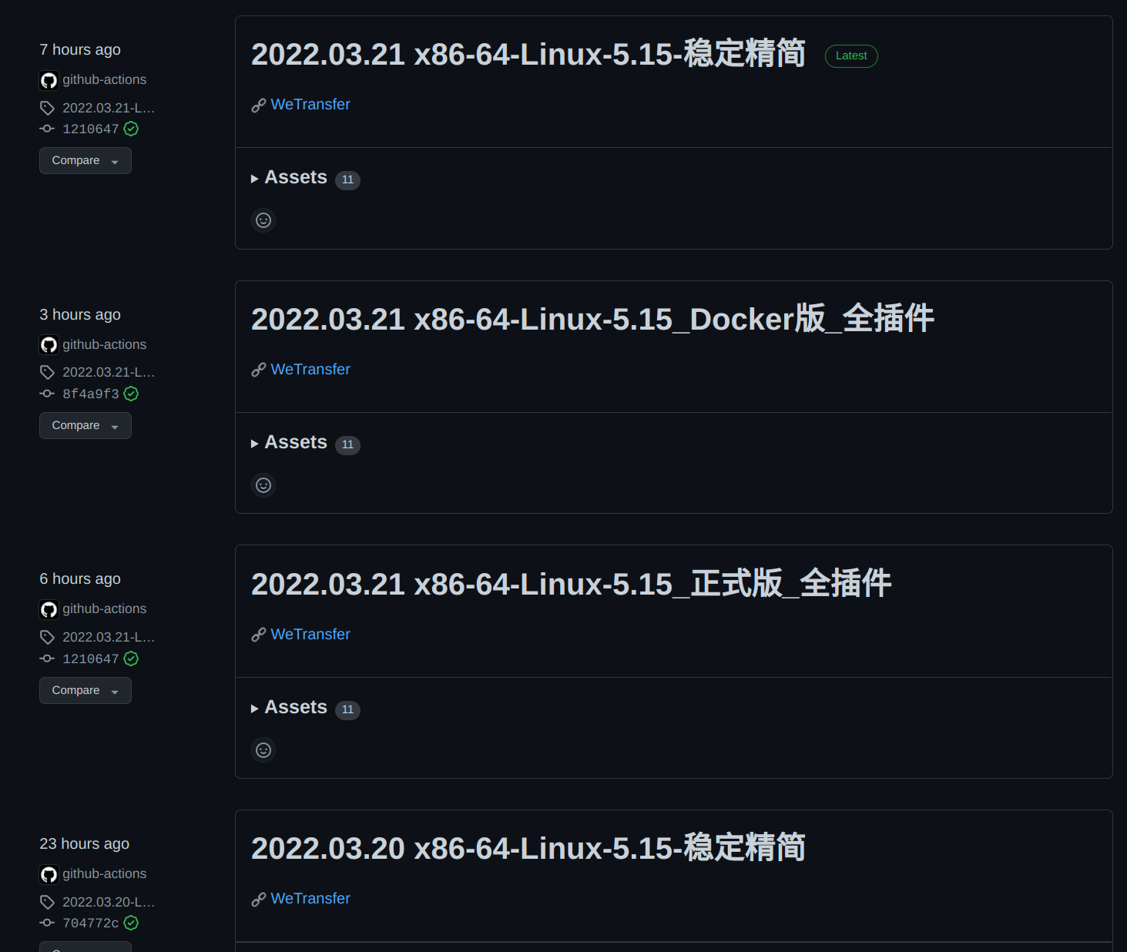This screenshot has height=952, width=1127.
Task: Click verified check icon next to 704772c
Action: coord(131,923)
